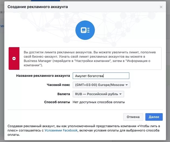Click the ad account limit error message text
Screen dimensions: 170x142
(90, 59)
